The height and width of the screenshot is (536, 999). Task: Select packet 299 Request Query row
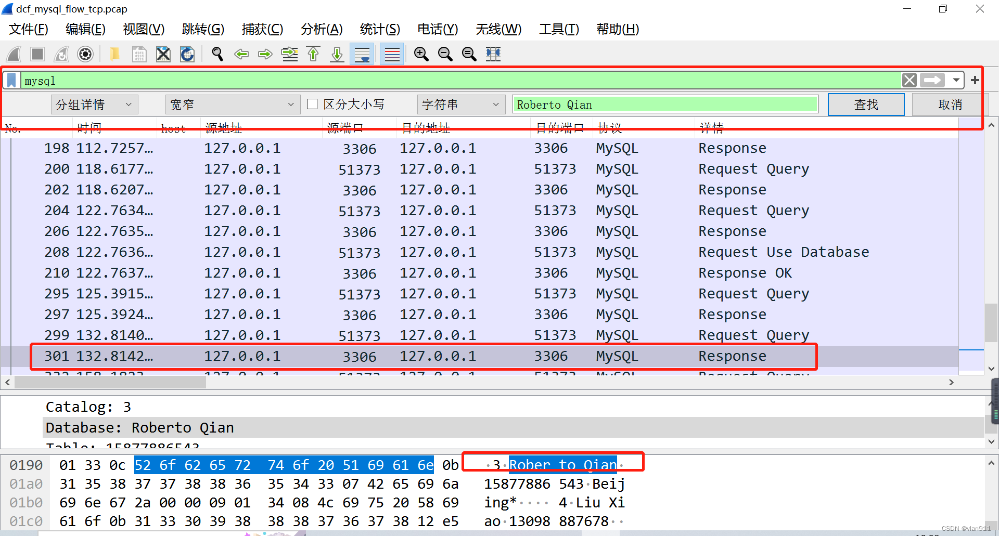(x=479, y=335)
